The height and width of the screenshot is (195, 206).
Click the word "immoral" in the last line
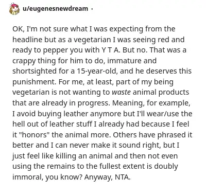[28, 177]
